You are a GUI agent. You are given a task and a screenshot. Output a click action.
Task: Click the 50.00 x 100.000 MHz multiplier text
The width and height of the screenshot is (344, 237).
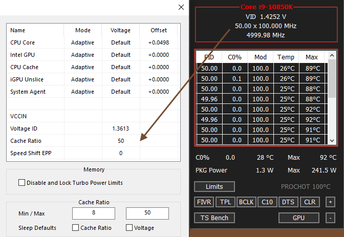pyautogui.click(x=266, y=26)
